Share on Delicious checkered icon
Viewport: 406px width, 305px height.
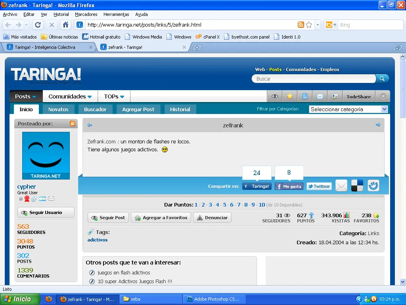tap(357, 186)
